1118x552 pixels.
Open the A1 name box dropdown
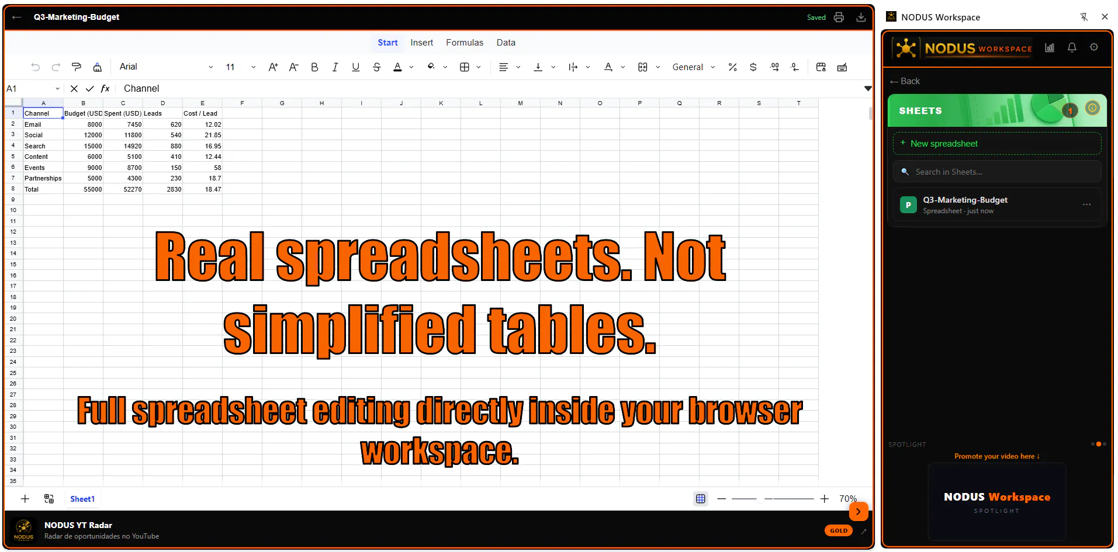point(57,89)
